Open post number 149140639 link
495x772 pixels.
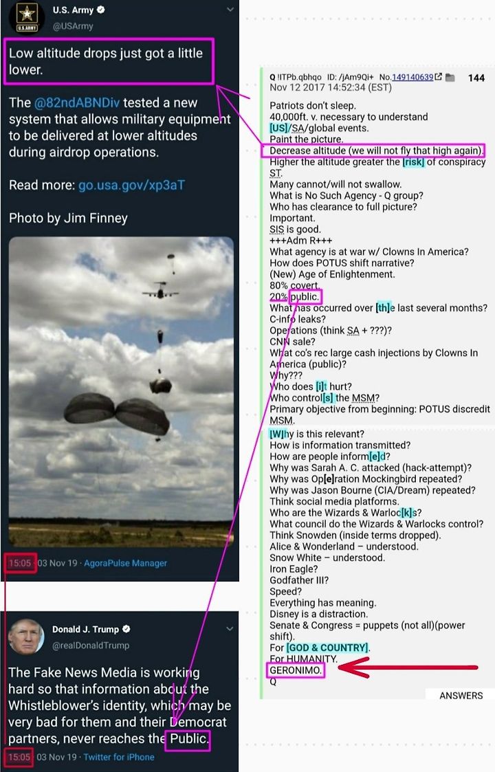(412, 77)
